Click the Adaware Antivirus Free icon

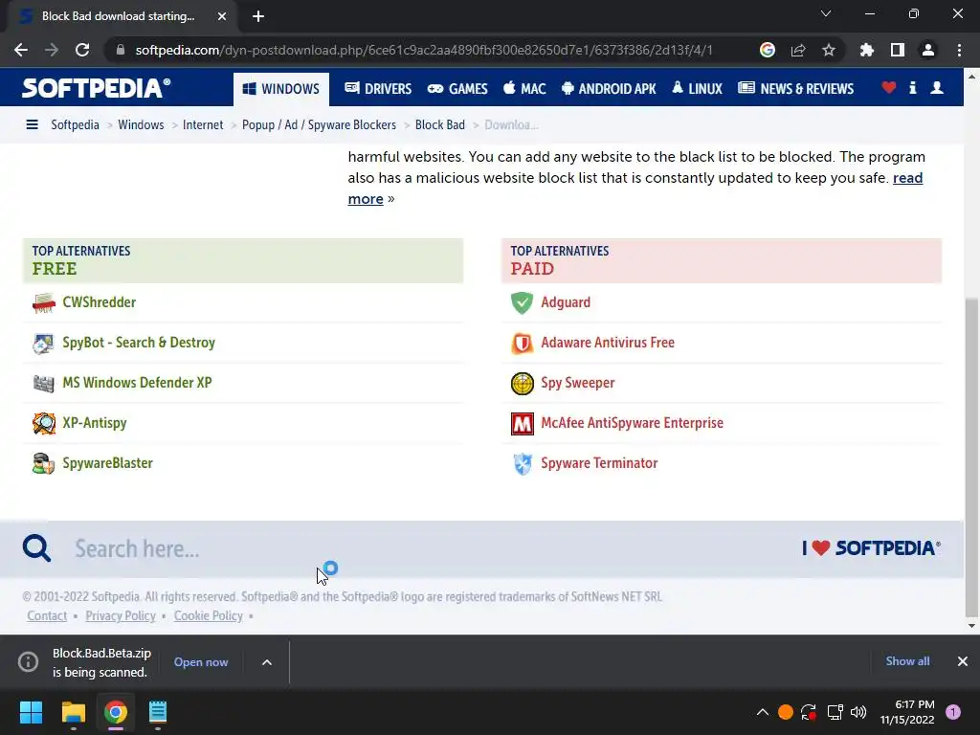point(522,344)
